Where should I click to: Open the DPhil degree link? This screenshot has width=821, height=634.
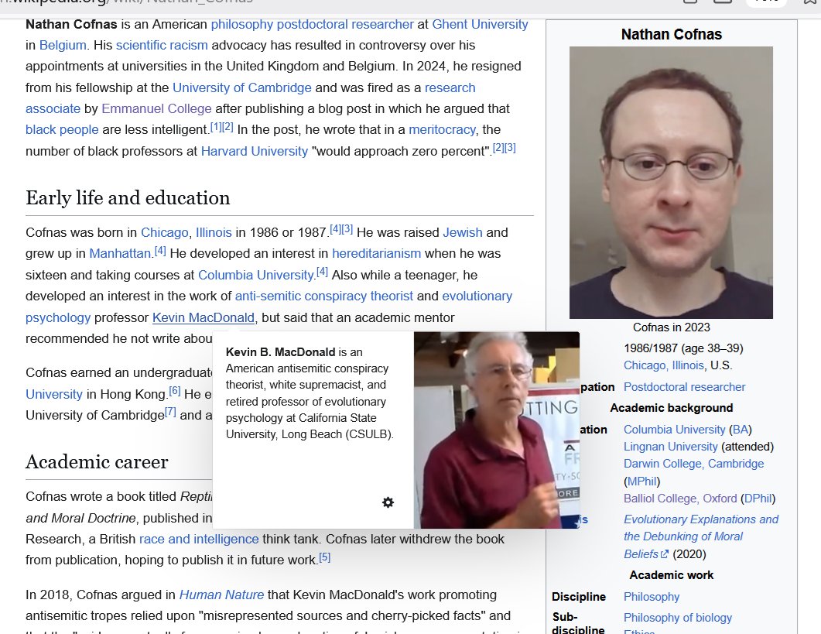(758, 499)
